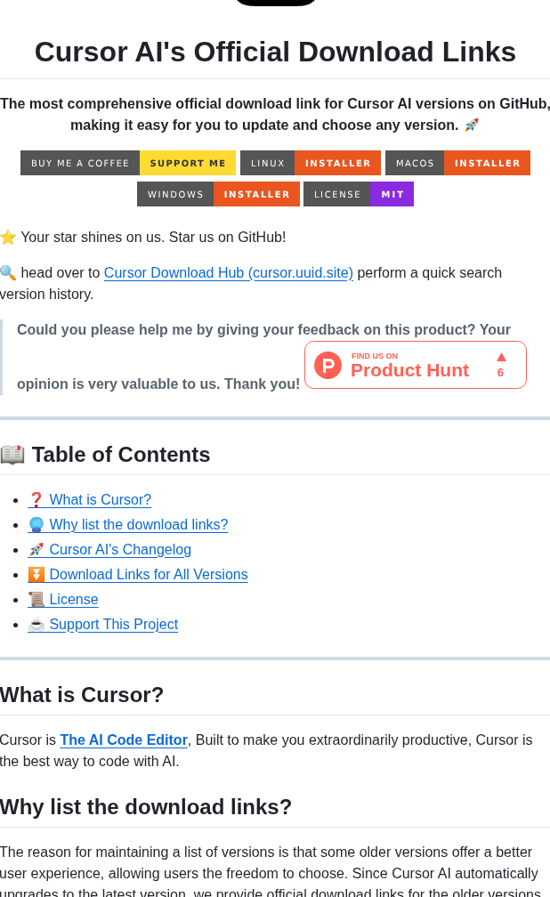Click the rocket emoji beside Cursor AI's Changelog
The width and height of the screenshot is (550, 897).
(x=38, y=549)
